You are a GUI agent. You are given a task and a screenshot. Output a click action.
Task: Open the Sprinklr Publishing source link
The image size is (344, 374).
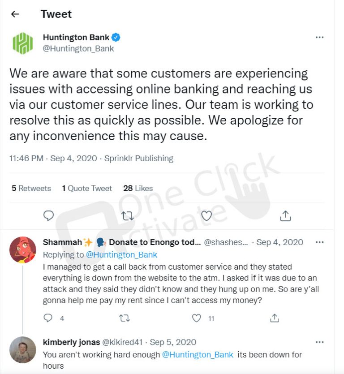(x=138, y=158)
